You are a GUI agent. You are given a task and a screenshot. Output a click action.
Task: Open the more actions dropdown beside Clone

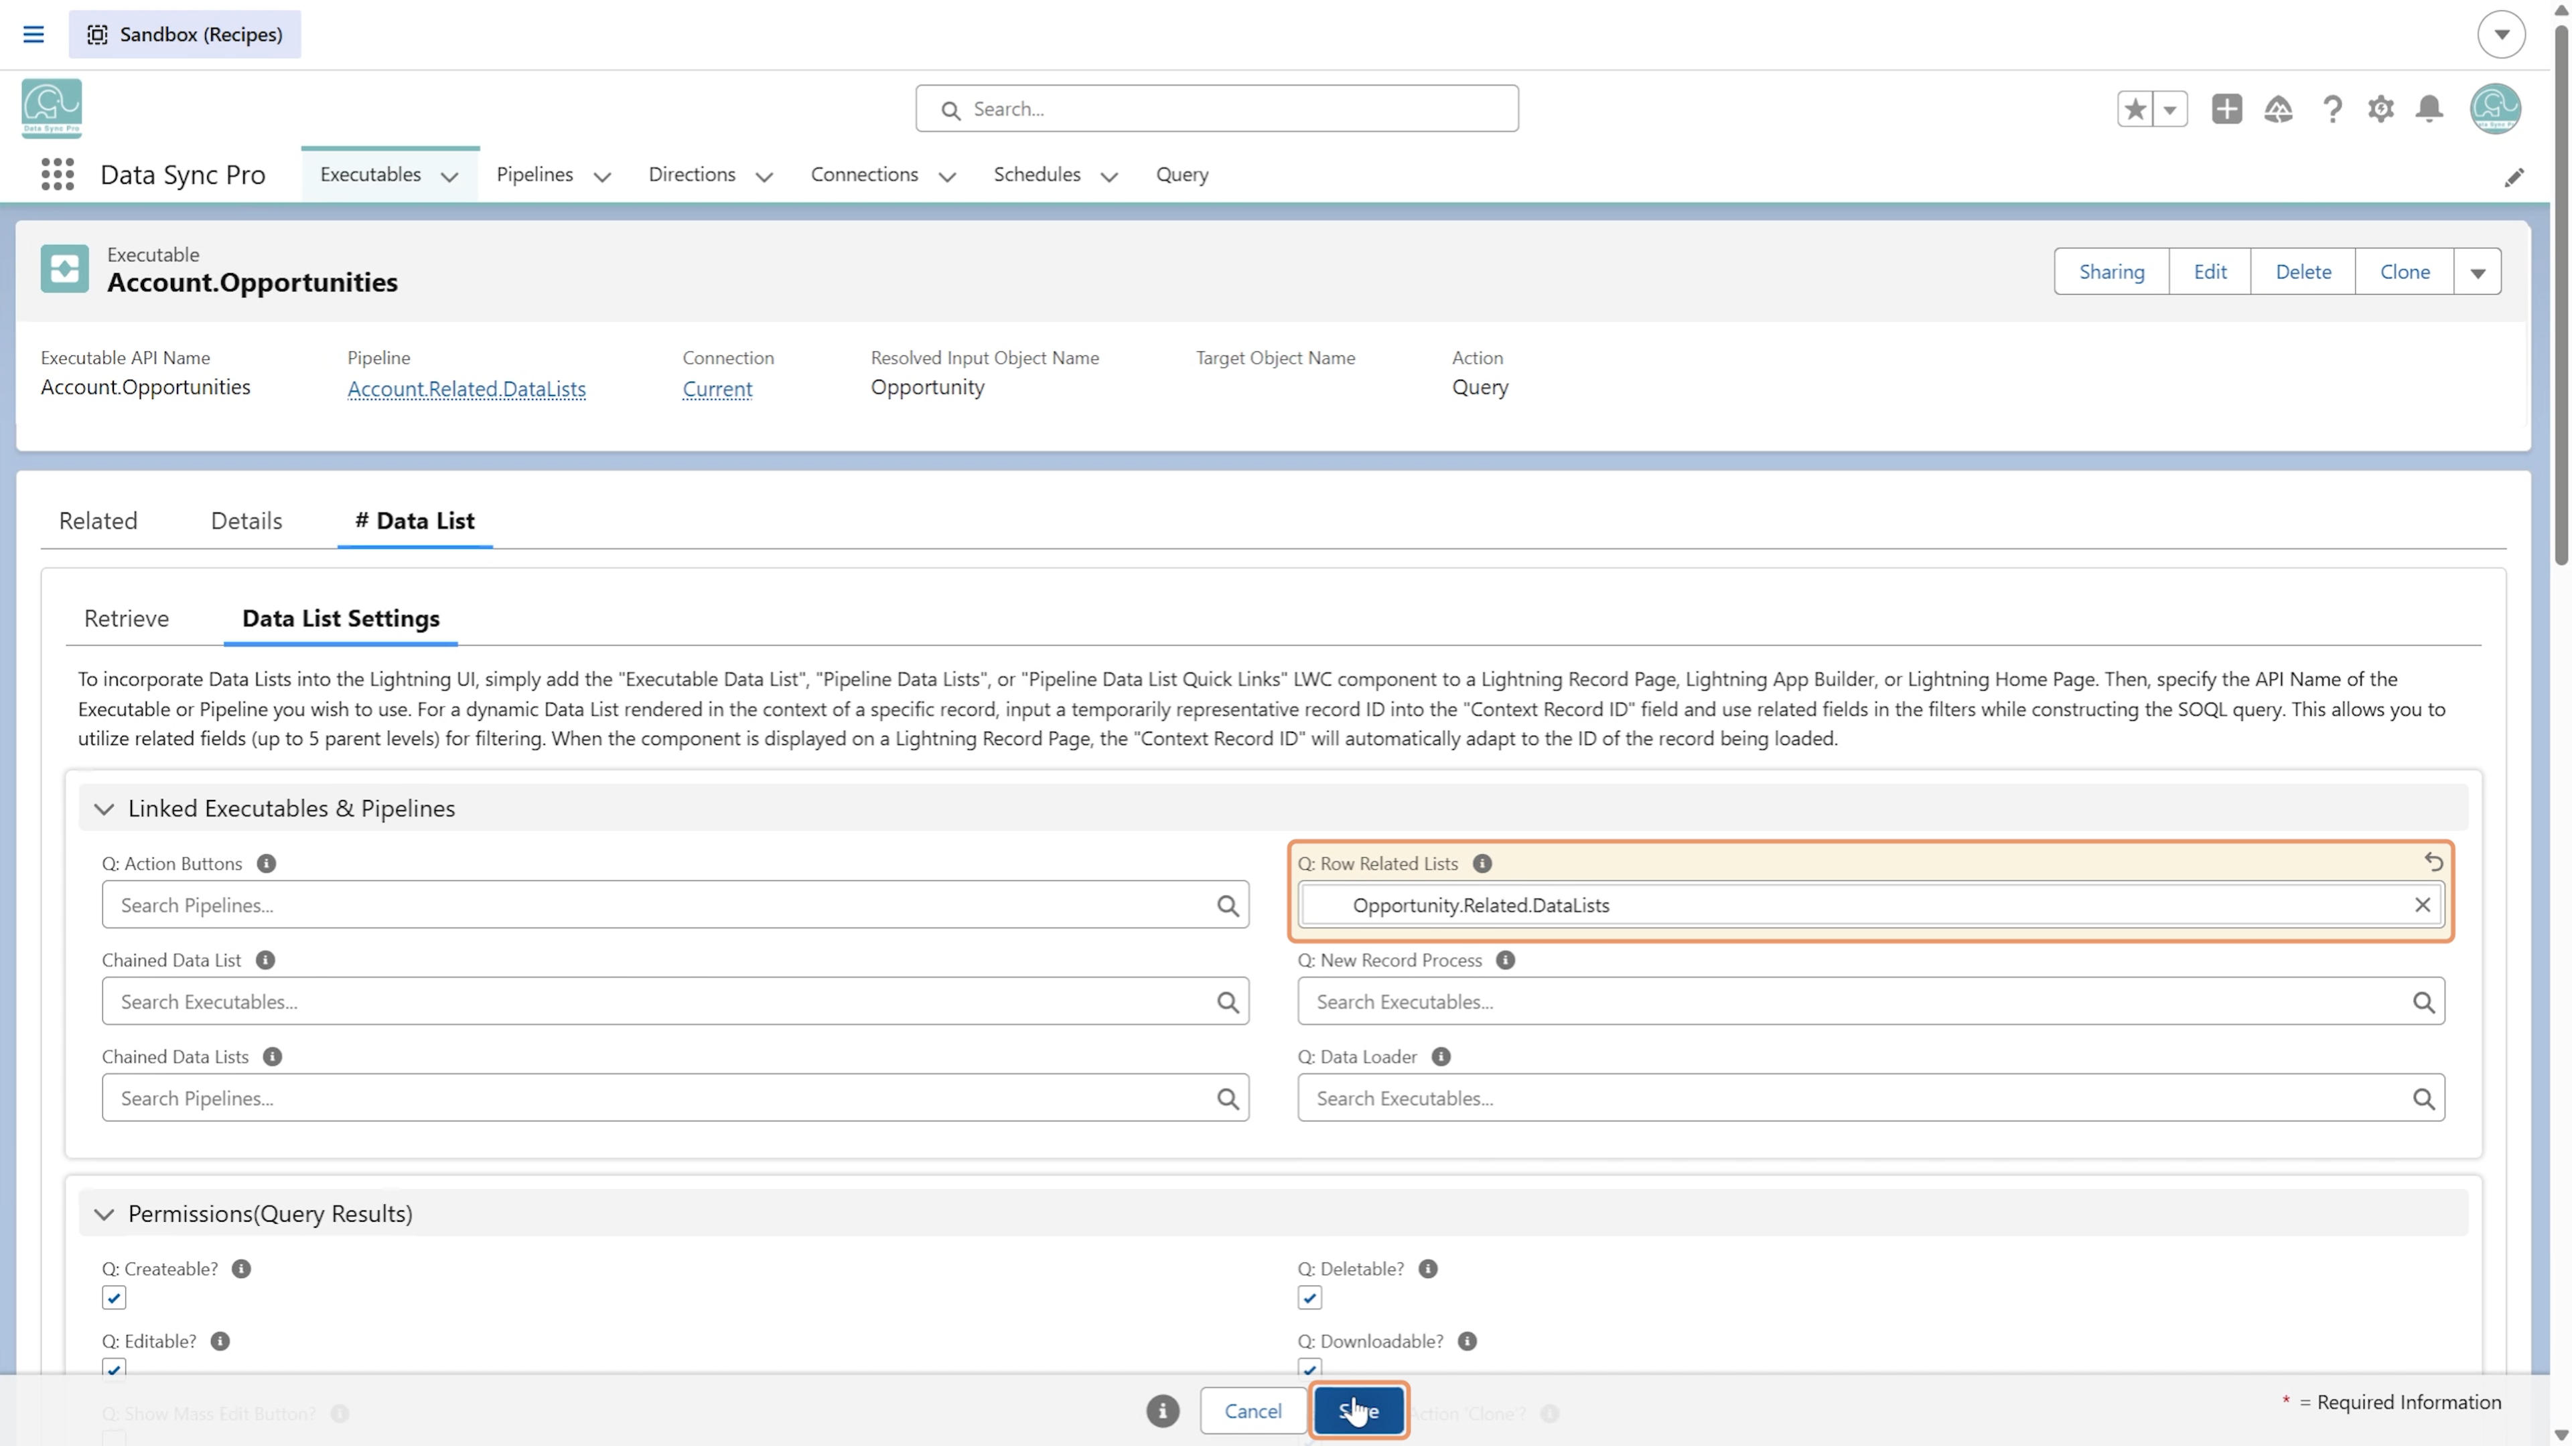point(2477,271)
